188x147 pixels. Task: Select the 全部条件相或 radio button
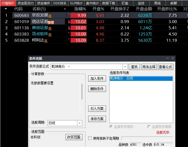tap(149, 127)
